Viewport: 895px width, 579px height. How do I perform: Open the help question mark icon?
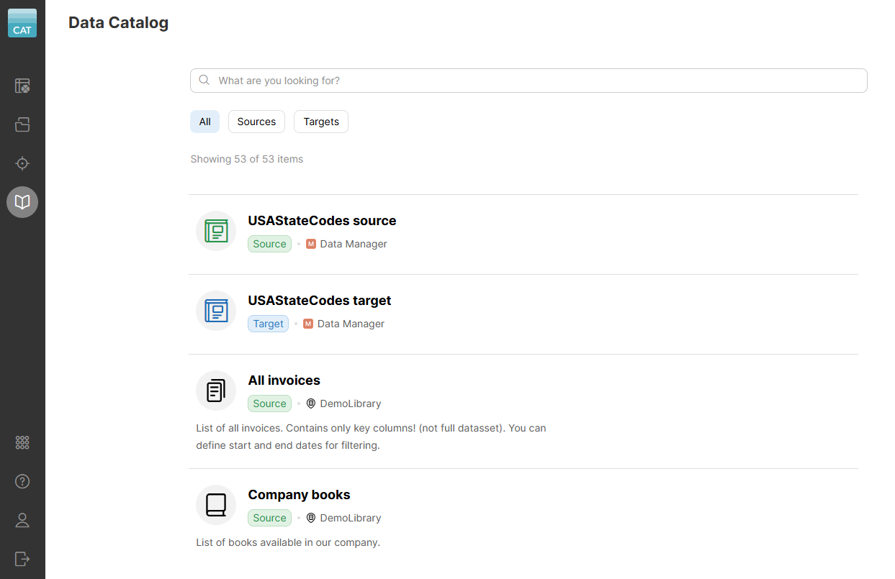point(22,481)
